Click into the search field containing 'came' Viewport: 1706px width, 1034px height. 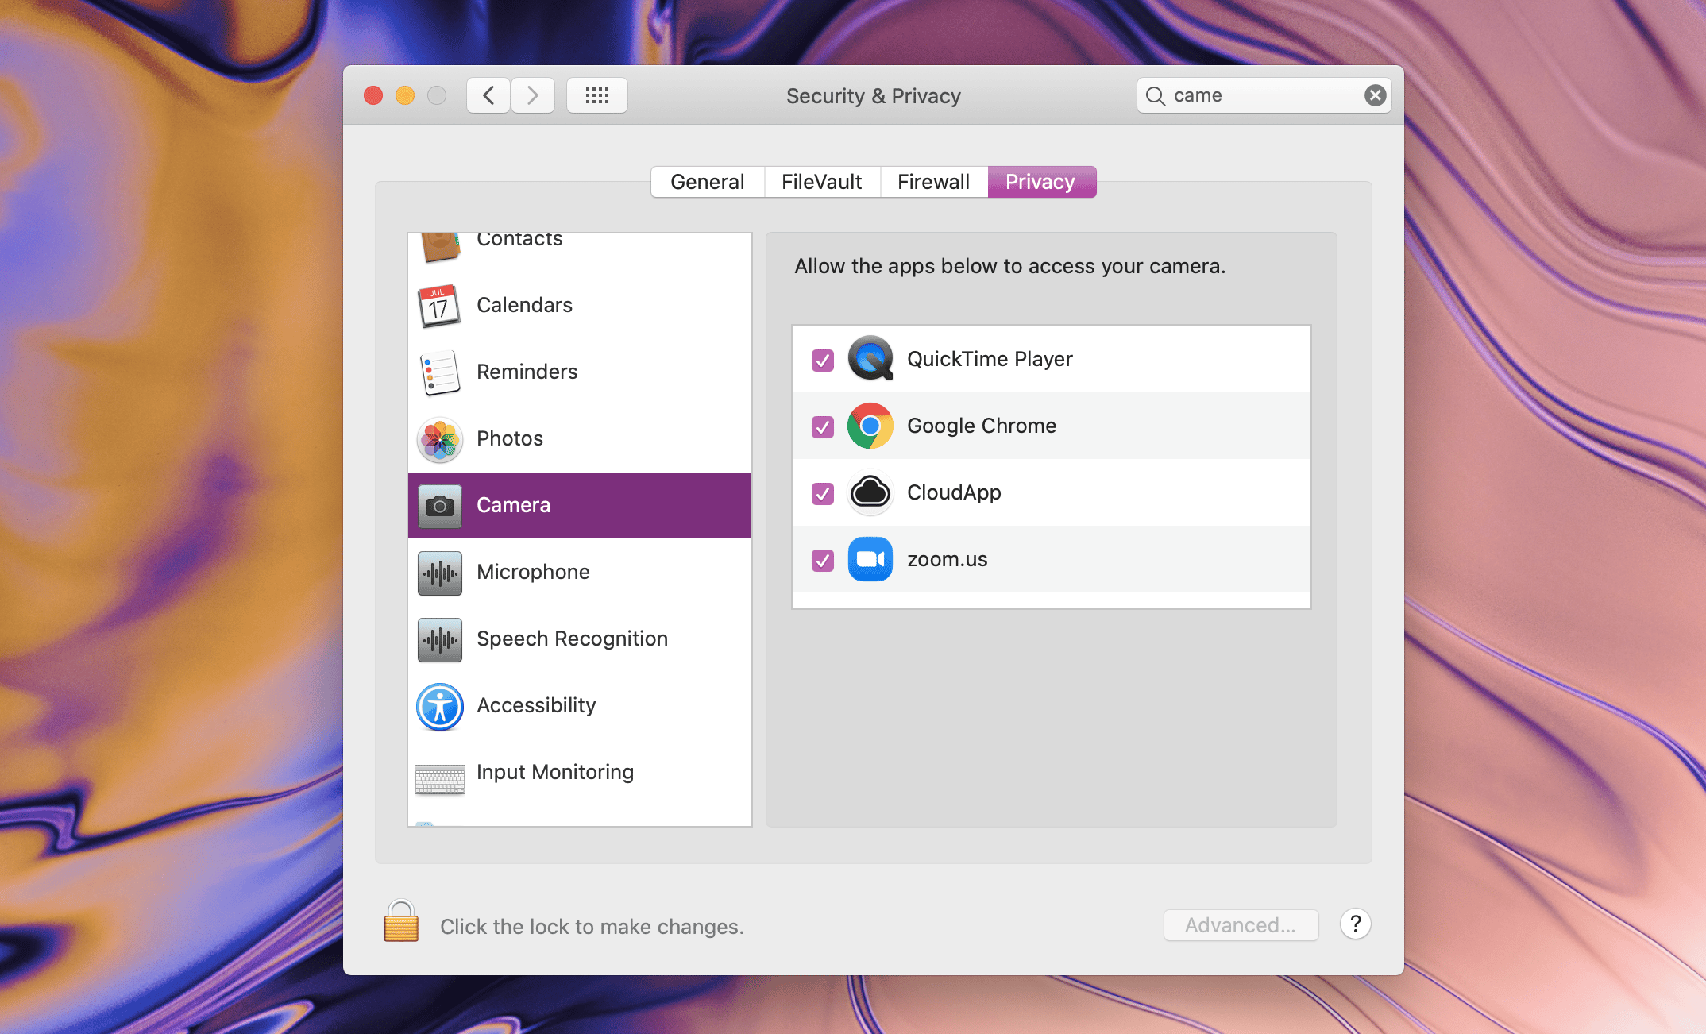coord(1263,95)
